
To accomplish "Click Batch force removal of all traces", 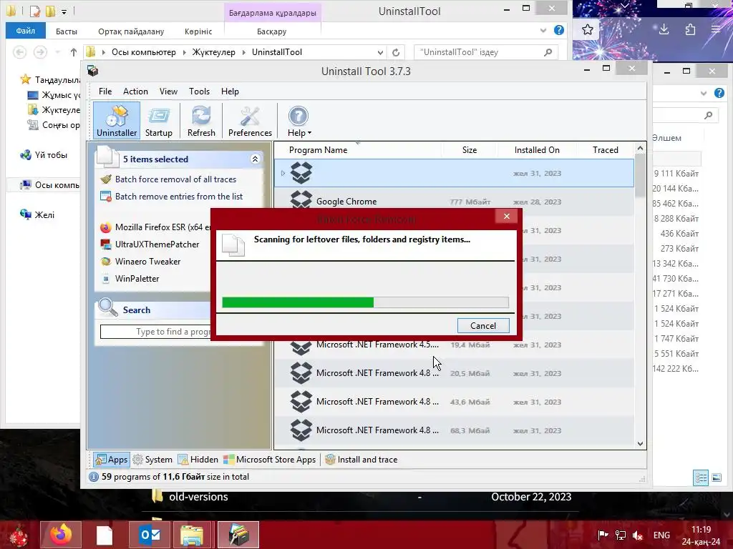I will 175,179.
